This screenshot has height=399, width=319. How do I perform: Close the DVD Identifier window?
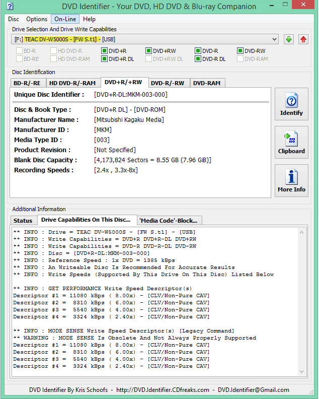point(303,5)
